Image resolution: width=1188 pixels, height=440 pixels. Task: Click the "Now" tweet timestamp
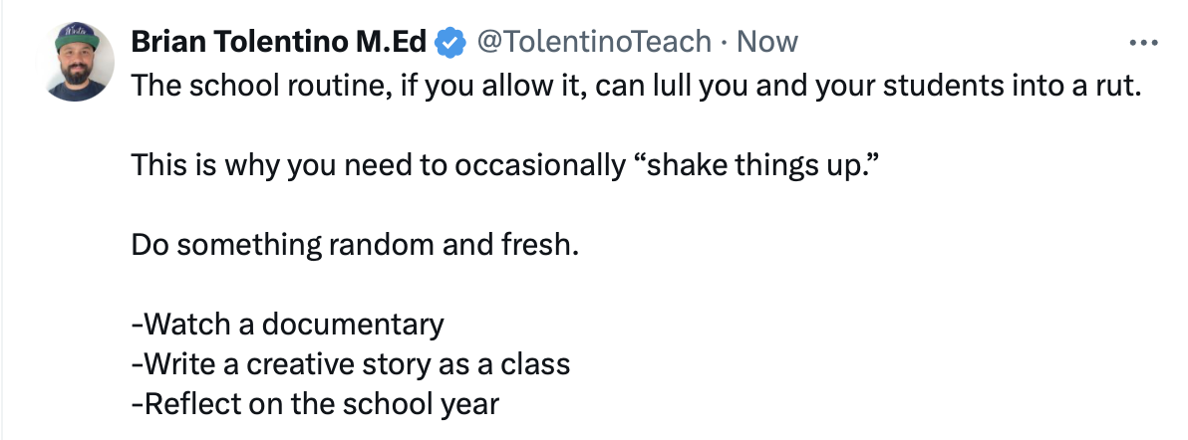click(765, 42)
